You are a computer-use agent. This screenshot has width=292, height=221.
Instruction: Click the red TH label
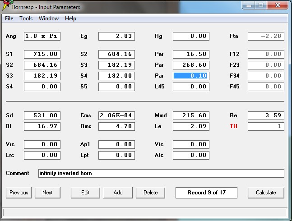click(x=233, y=126)
